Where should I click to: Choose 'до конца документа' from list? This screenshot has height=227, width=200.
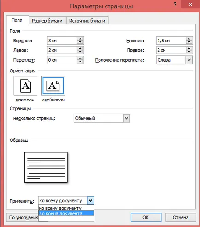[x=66, y=214]
